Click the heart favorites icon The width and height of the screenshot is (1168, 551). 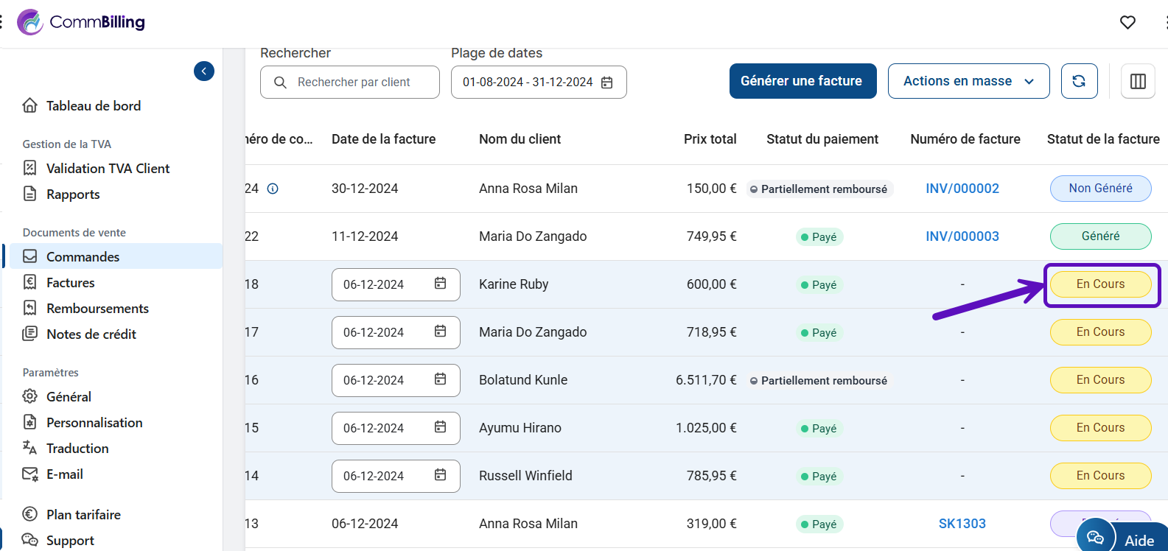point(1127,22)
